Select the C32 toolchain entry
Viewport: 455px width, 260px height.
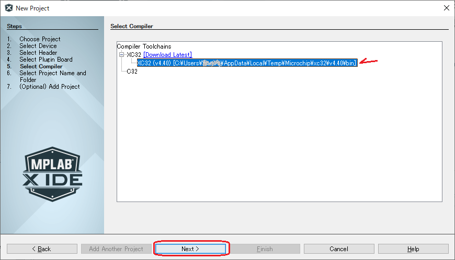coord(132,71)
